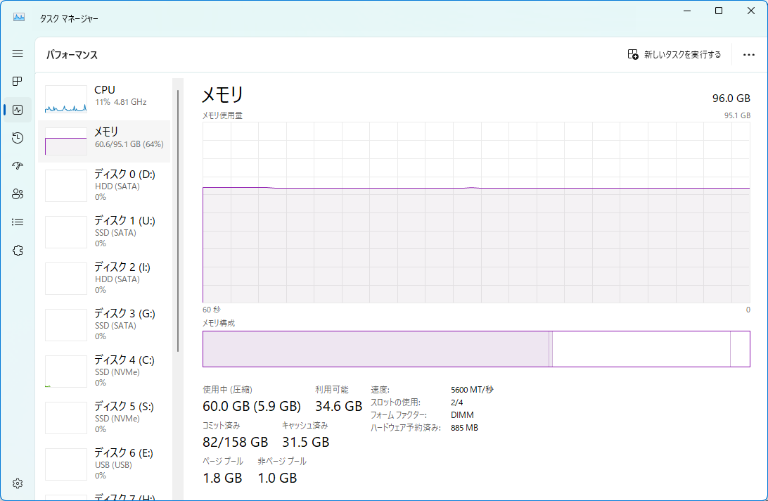The height and width of the screenshot is (501, 768).
Task: Click the 新しいタスクを実行する button
Action: coord(674,55)
